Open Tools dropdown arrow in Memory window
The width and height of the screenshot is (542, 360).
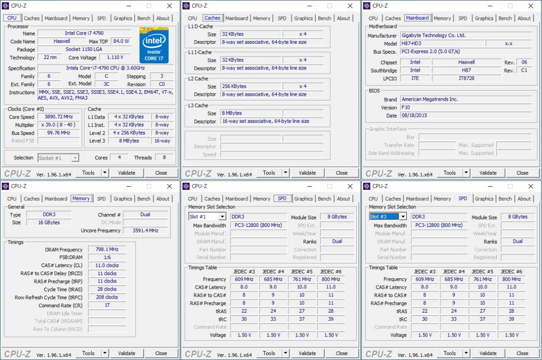tap(105, 353)
